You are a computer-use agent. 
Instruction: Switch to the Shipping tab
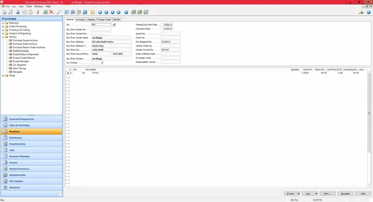(x=91, y=20)
